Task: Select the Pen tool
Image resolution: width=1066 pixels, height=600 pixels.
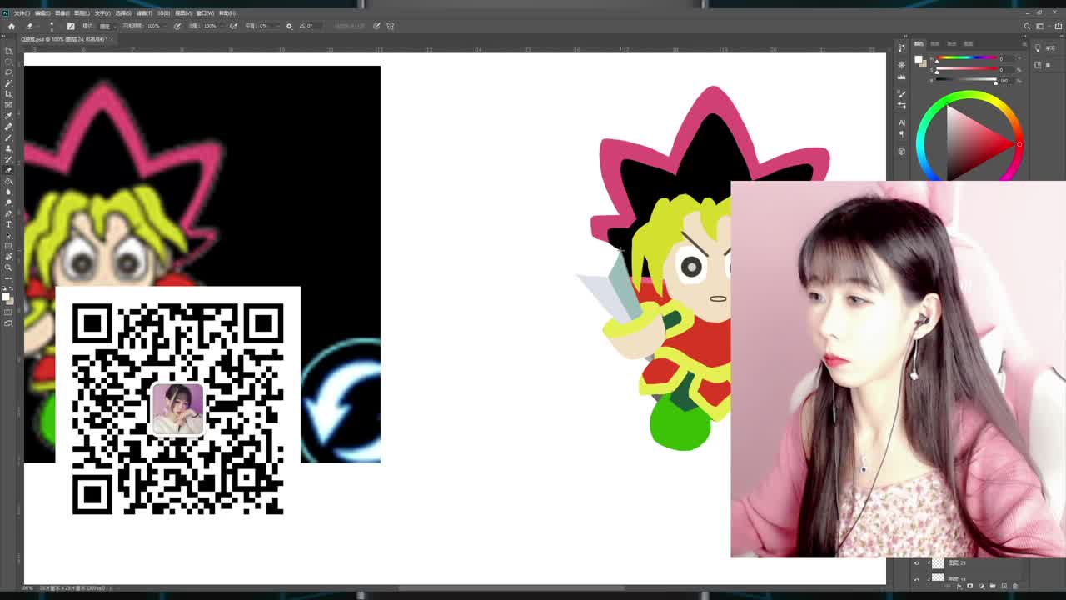Action: (x=8, y=212)
